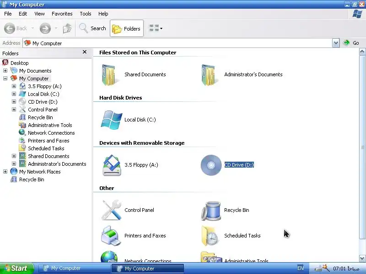Expand My Network Places tree node
366x274 pixels.
[x=5, y=172]
